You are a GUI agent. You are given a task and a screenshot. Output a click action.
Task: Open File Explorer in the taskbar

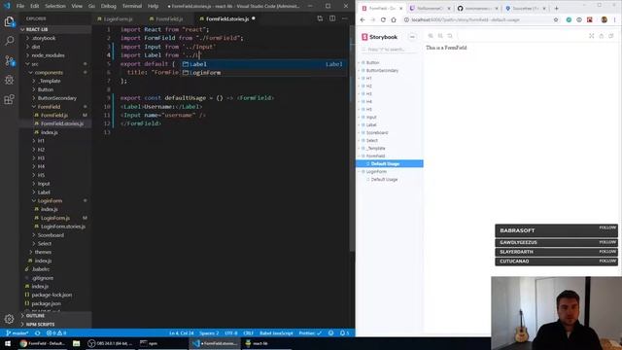tap(76, 343)
